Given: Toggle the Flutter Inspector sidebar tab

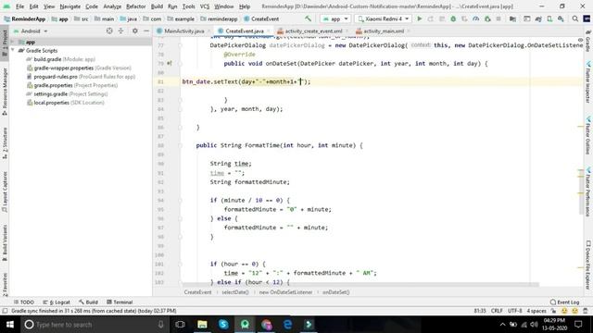Looking at the screenshot, I should [x=588, y=82].
